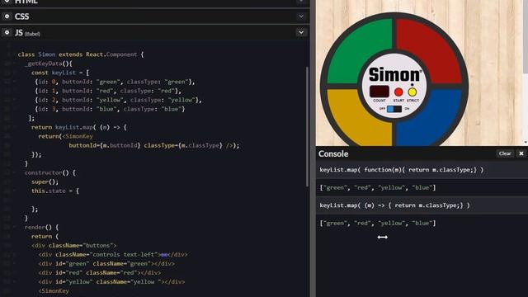Click the preview pane scrollbar down arrow
This screenshot has height=297, width=528.
point(526,143)
